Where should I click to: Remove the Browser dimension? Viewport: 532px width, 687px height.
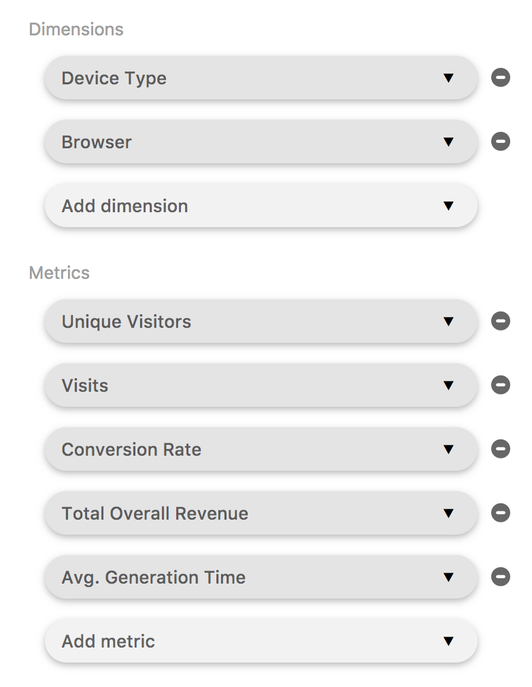click(x=500, y=142)
